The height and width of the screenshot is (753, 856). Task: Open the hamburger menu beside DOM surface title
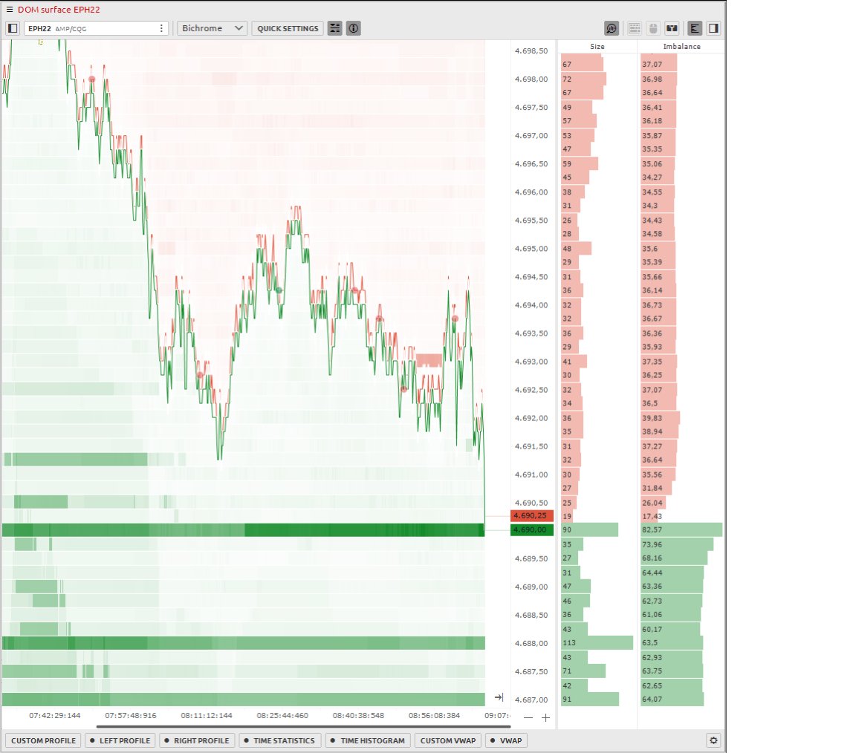pyautogui.click(x=9, y=9)
